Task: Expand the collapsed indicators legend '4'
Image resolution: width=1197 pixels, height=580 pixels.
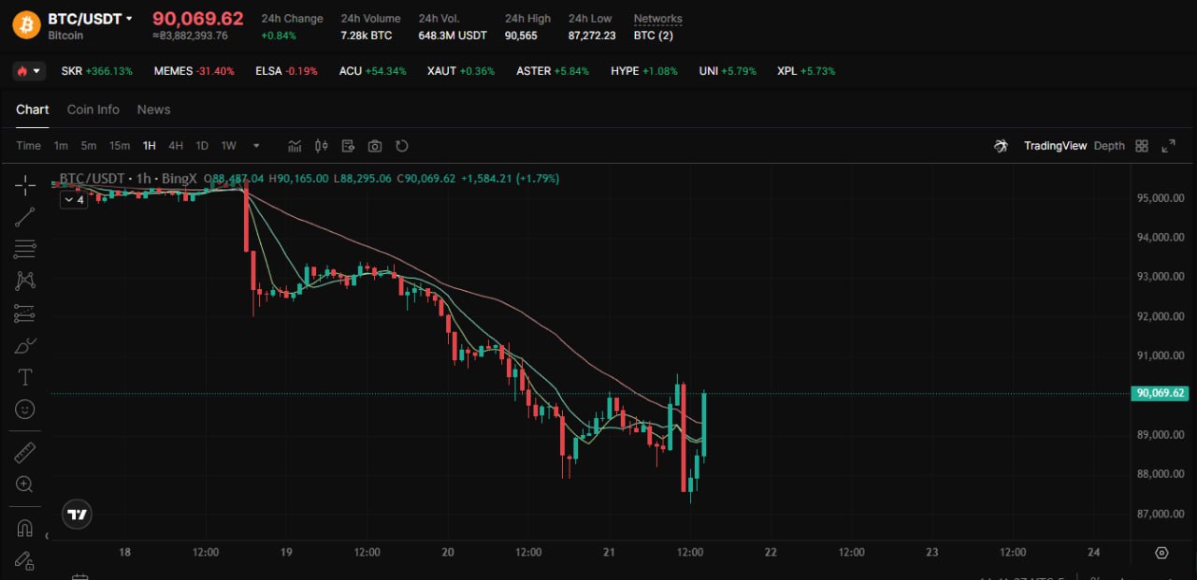Action: pyautogui.click(x=73, y=199)
